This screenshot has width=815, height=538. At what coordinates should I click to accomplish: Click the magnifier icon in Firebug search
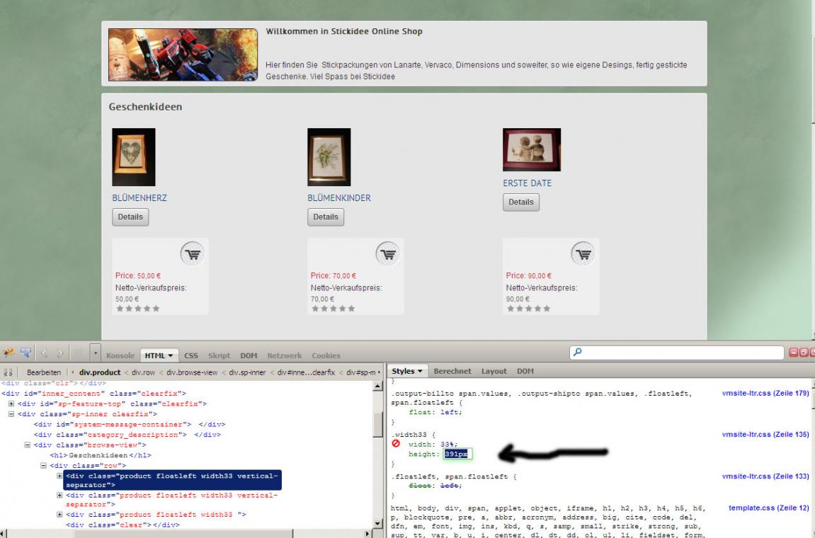point(580,353)
